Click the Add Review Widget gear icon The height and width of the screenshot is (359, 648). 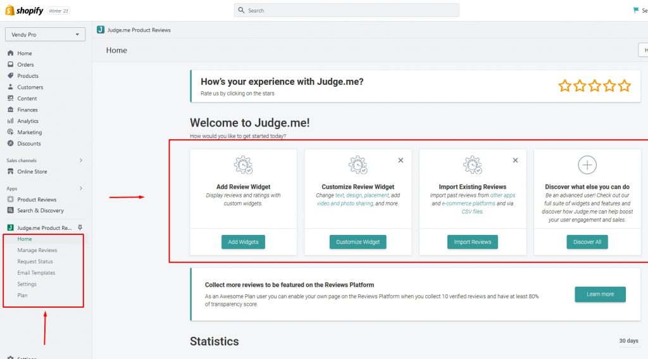coord(243,165)
